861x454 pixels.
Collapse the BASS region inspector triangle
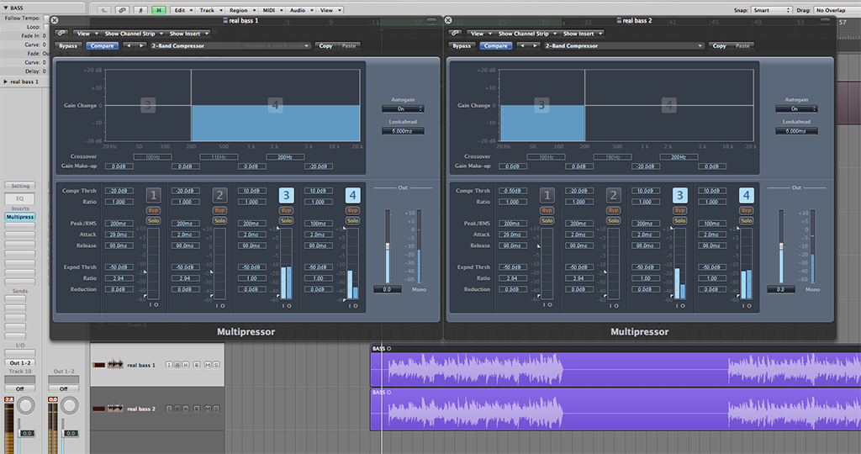(x=6, y=8)
